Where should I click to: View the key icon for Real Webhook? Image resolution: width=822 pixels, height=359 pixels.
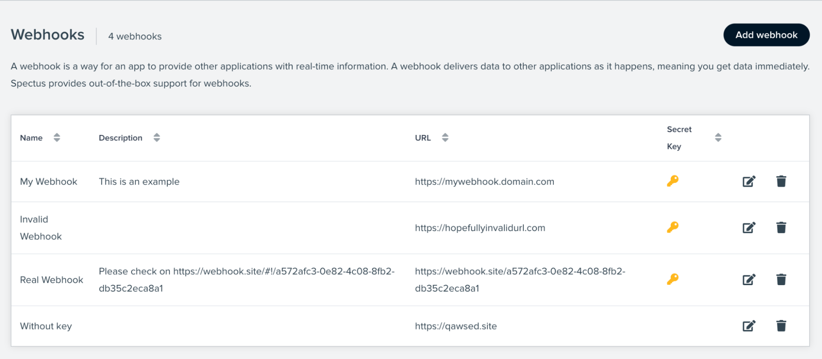673,279
